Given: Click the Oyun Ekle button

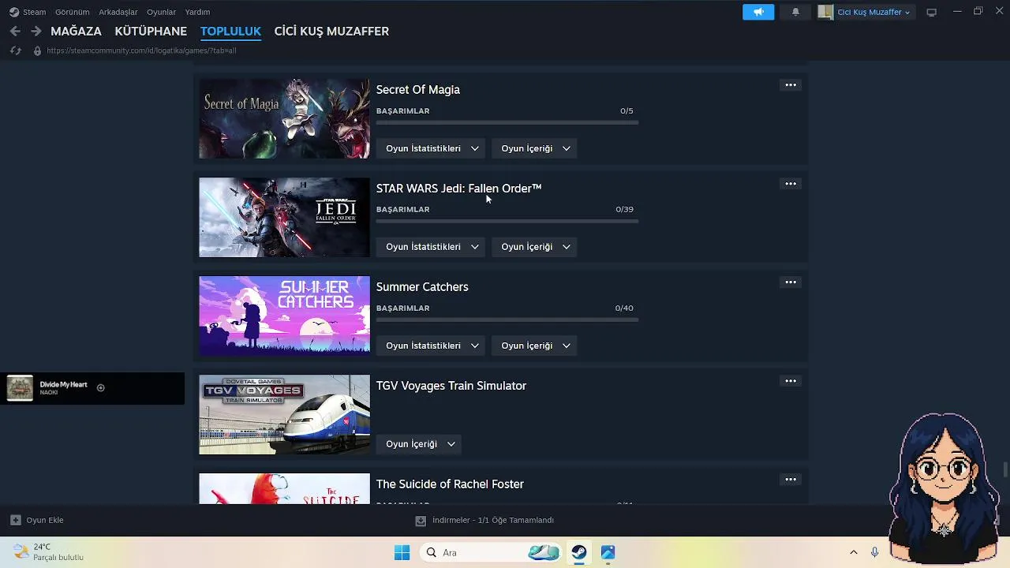Looking at the screenshot, I should [x=36, y=520].
